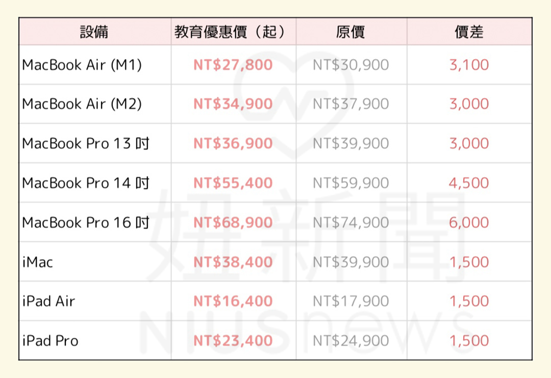Click the NT$68,900 education price

[x=233, y=222]
